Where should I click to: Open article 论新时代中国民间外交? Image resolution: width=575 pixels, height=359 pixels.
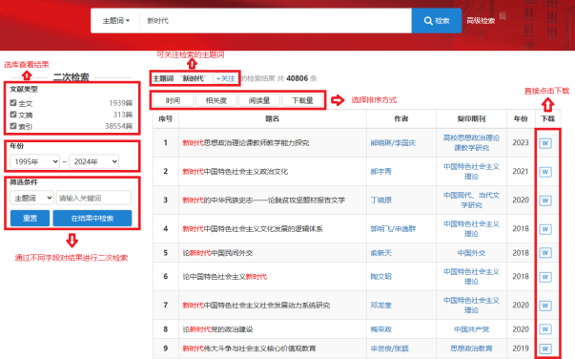point(217,253)
